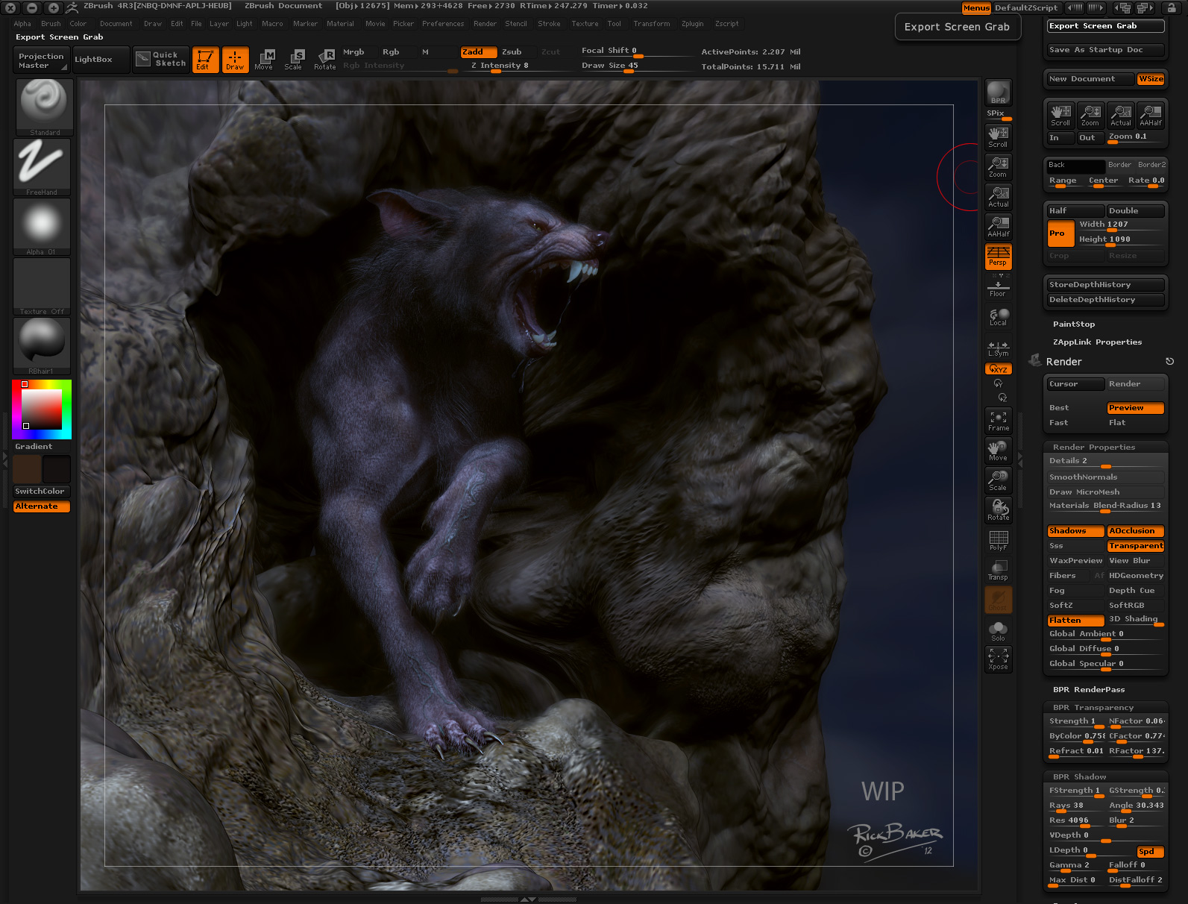The height and width of the screenshot is (904, 1188).
Task: Click the New Document button
Action: [1090, 79]
